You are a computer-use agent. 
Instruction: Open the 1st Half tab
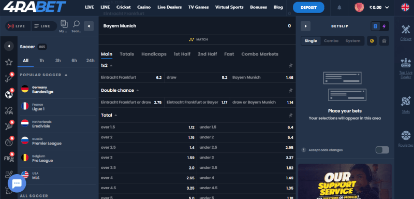(x=182, y=54)
